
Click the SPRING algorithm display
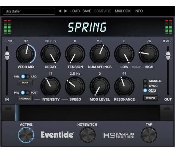87,27
